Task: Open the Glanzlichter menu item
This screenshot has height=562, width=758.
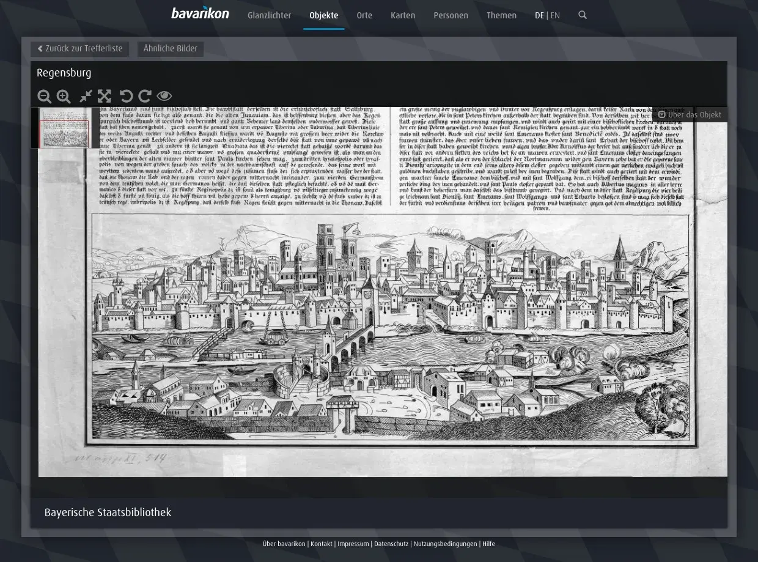Action: [269, 16]
